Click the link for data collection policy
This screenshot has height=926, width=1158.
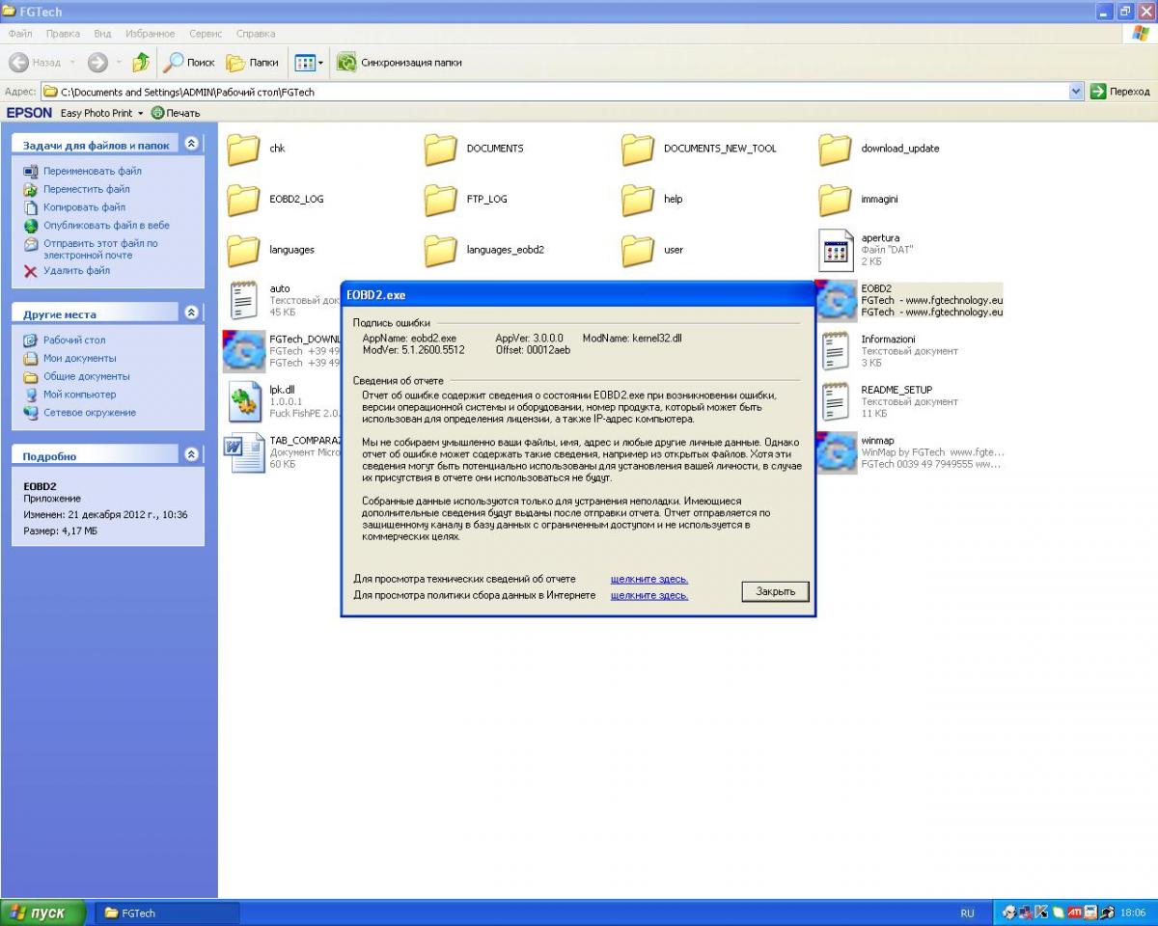coord(649,595)
